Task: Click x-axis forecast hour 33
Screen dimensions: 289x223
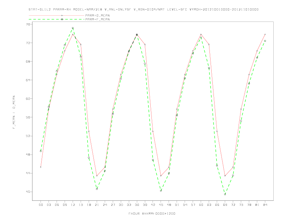Action: tap(129, 205)
